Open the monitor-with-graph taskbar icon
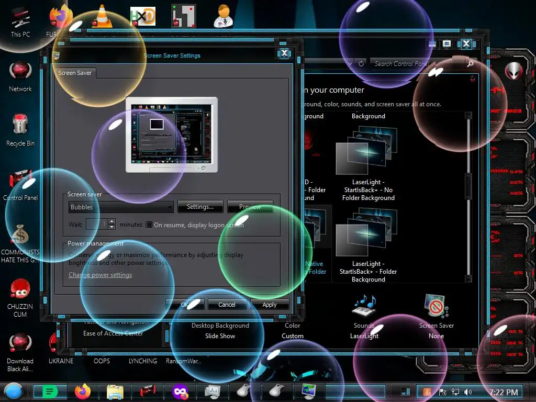 (x=212, y=392)
